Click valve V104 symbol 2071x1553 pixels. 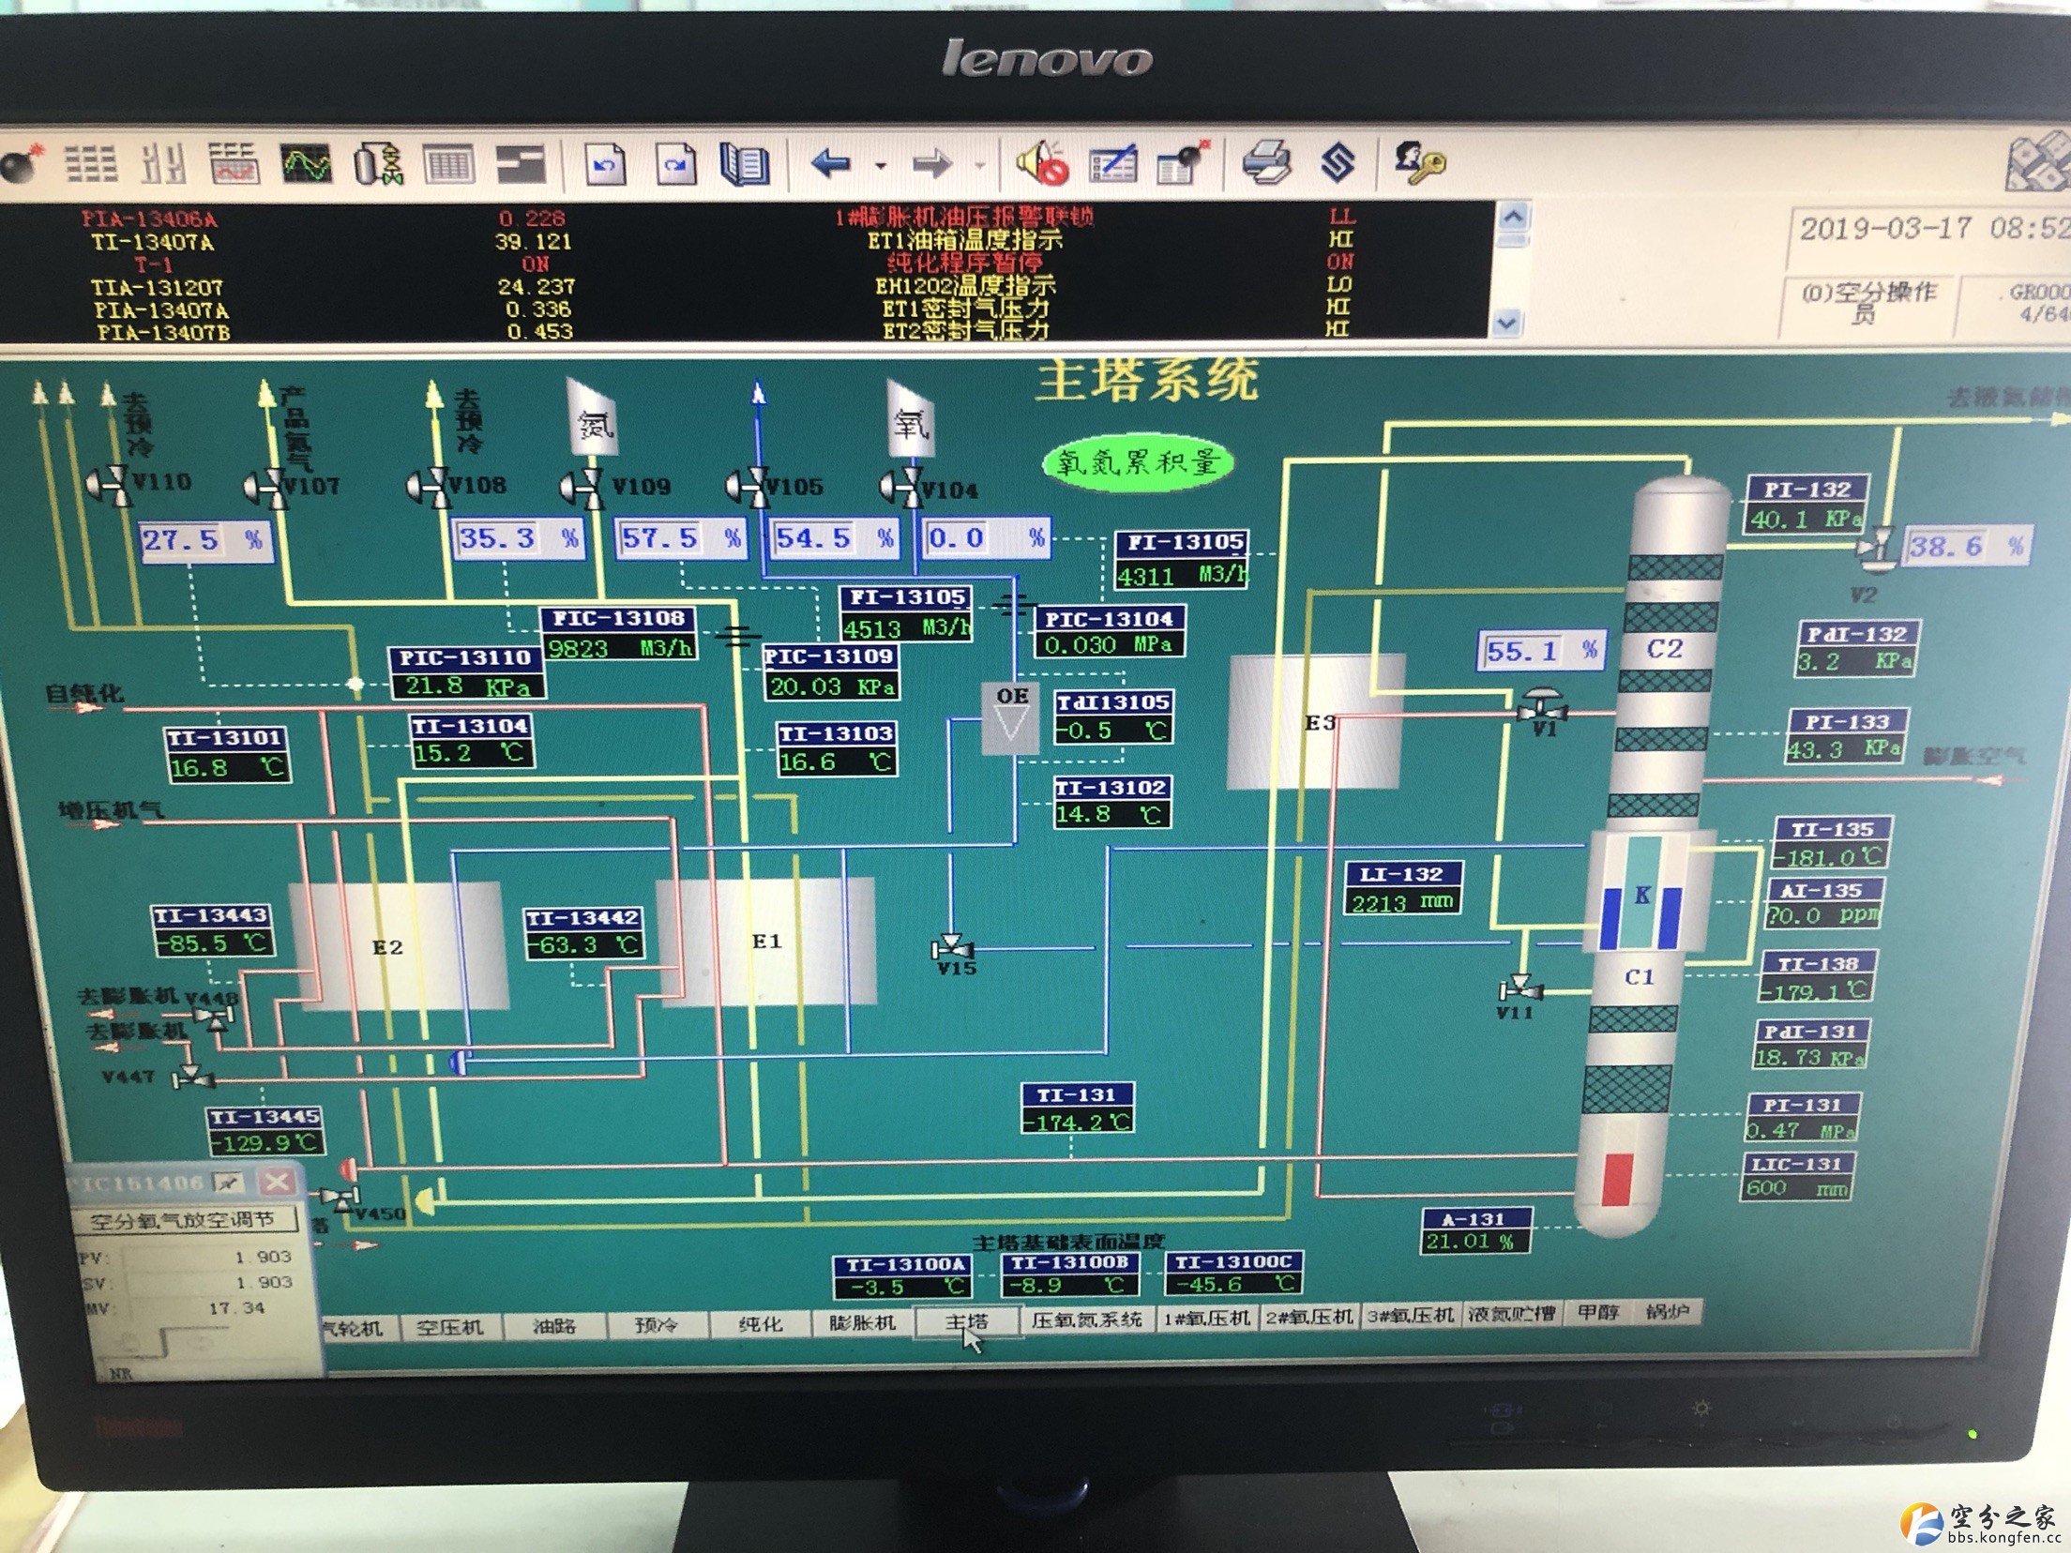pos(900,488)
